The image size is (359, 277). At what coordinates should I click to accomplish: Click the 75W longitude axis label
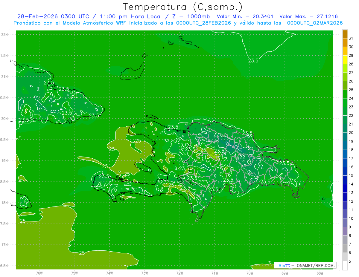coord(74,273)
